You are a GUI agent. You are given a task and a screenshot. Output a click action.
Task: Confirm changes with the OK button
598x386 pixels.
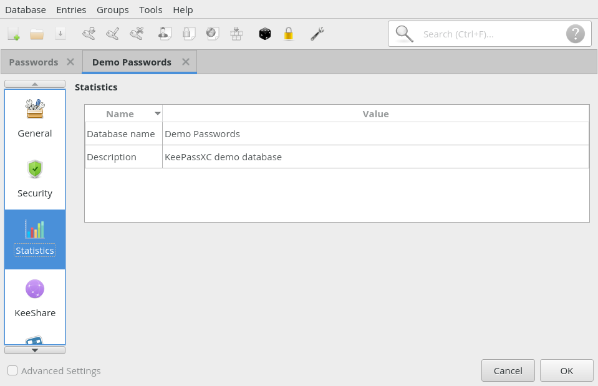click(566, 370)
